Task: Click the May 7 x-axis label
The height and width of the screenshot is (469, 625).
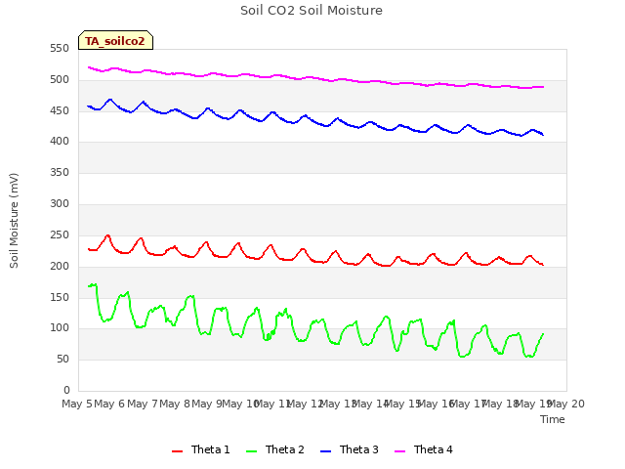Action: [x=143, y=404]
